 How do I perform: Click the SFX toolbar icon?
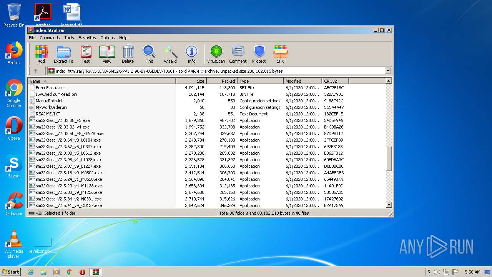[281, 54]
